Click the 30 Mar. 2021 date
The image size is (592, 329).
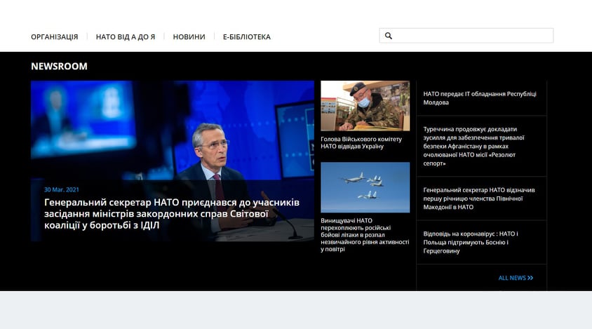pos(62,189)
